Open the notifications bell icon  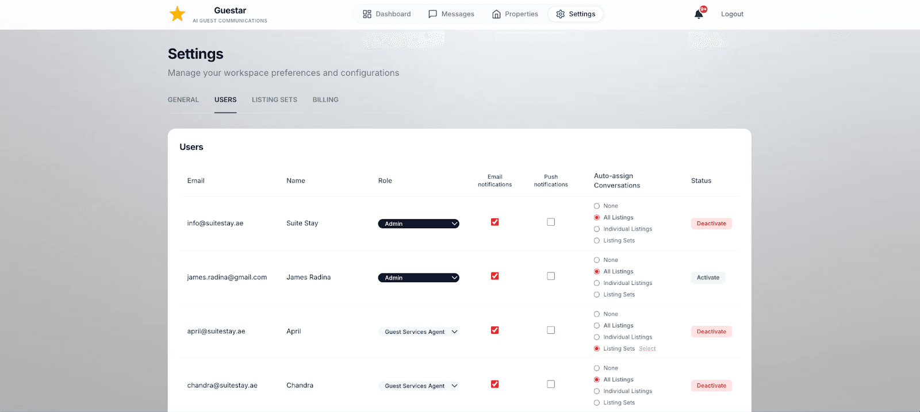pos(699,14)
